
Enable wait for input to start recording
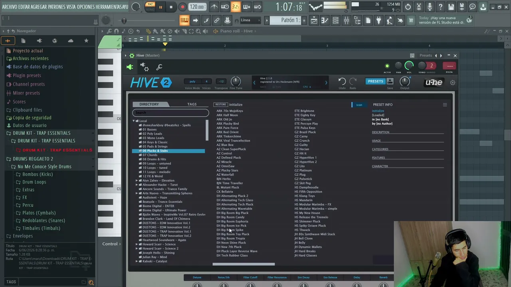225,7
